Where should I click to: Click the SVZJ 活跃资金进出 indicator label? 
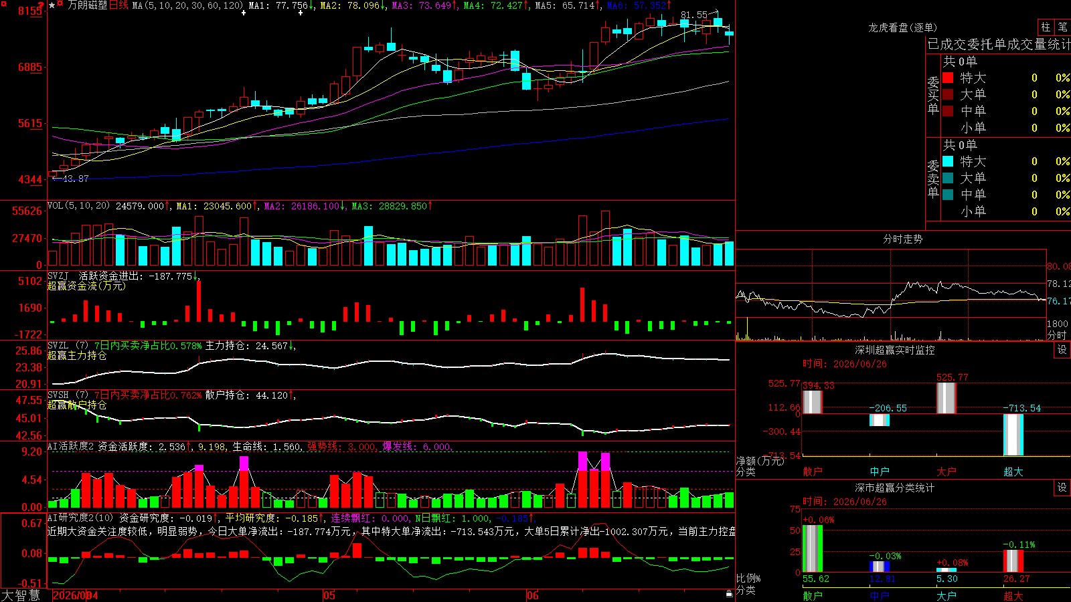pyautogui.click(x=124, y=276)
